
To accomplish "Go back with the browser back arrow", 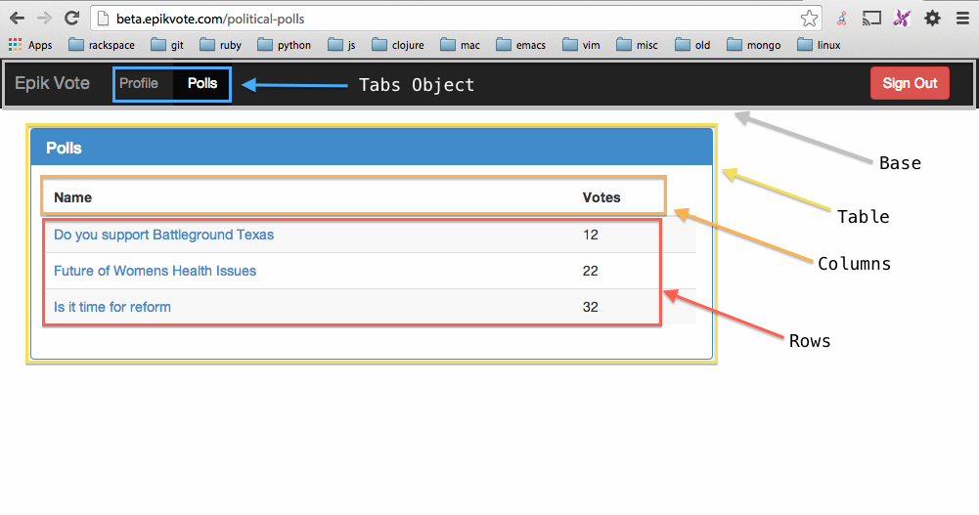I will pyautogui.click(x=17, y=19).
